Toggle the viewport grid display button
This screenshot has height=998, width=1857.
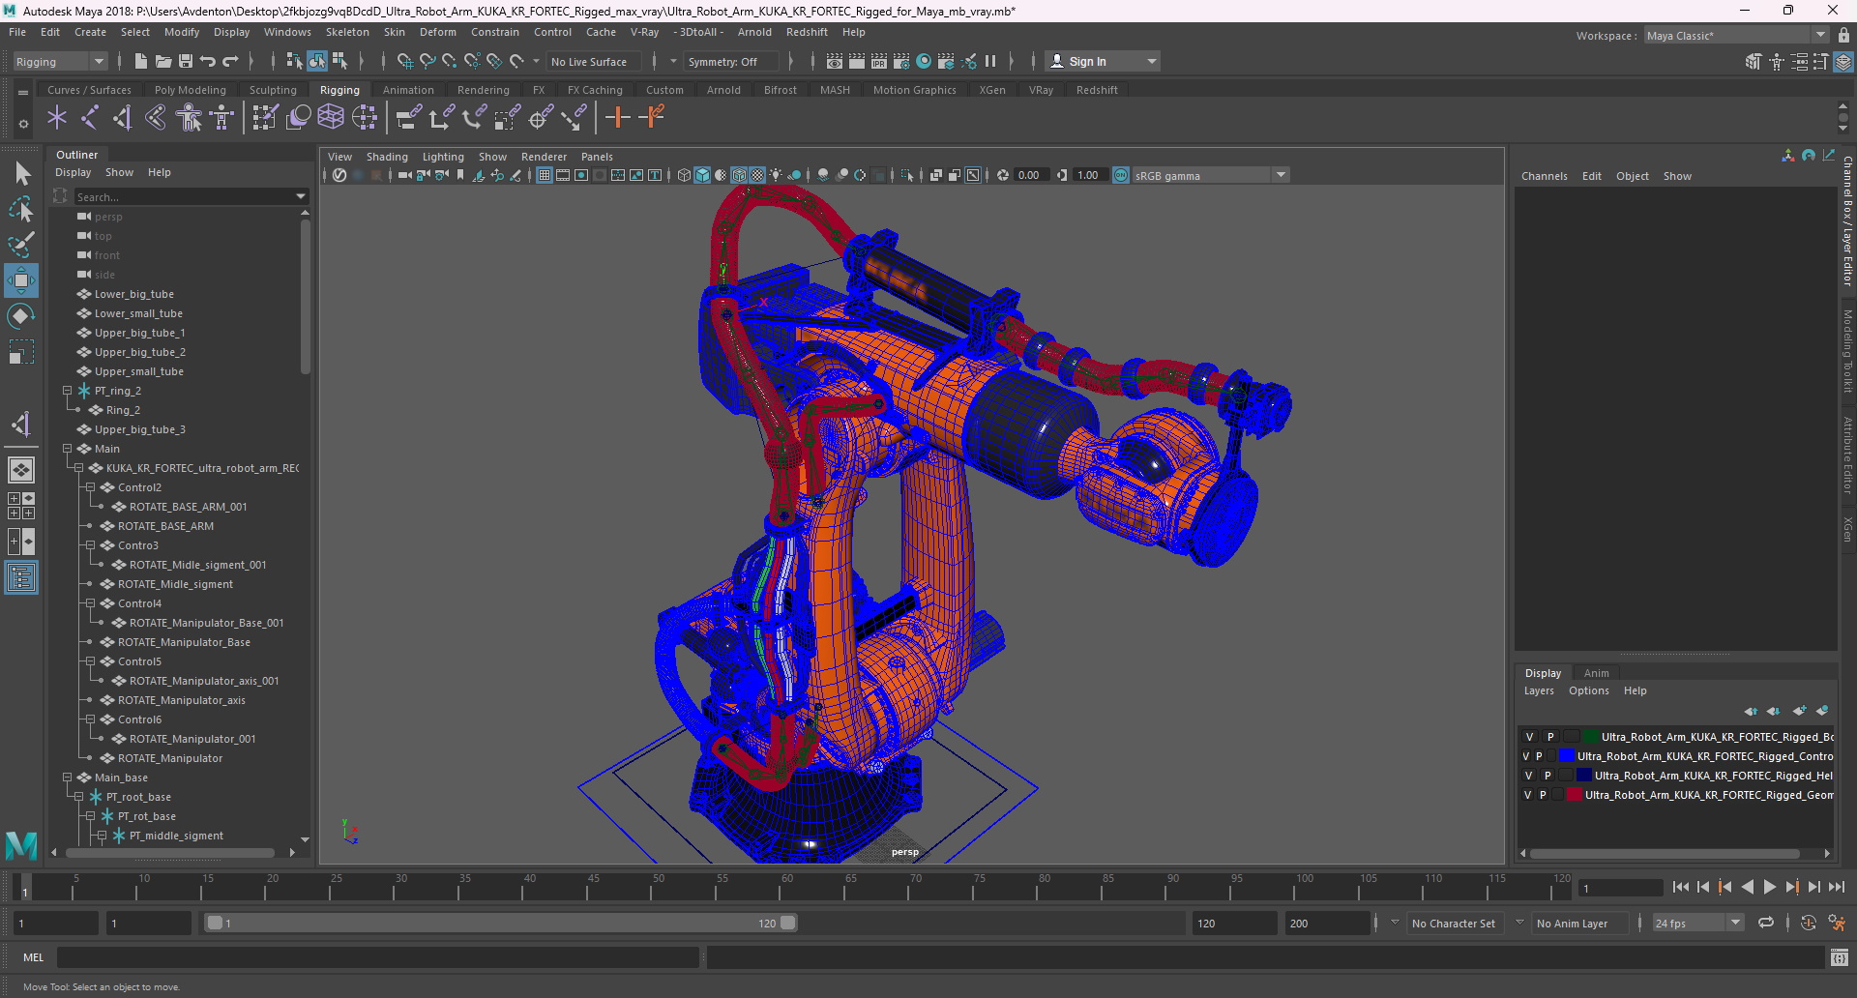[x=545, y=175]
